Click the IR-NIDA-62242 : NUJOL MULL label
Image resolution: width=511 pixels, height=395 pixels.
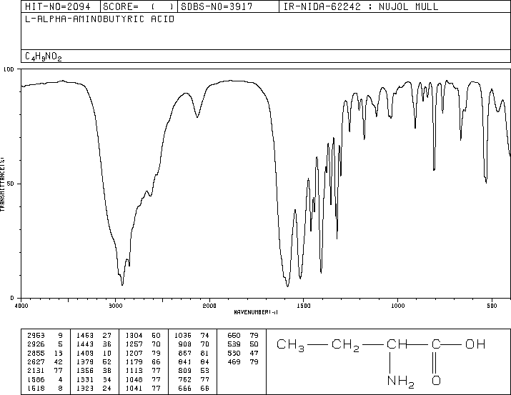[x=361, y=6]
